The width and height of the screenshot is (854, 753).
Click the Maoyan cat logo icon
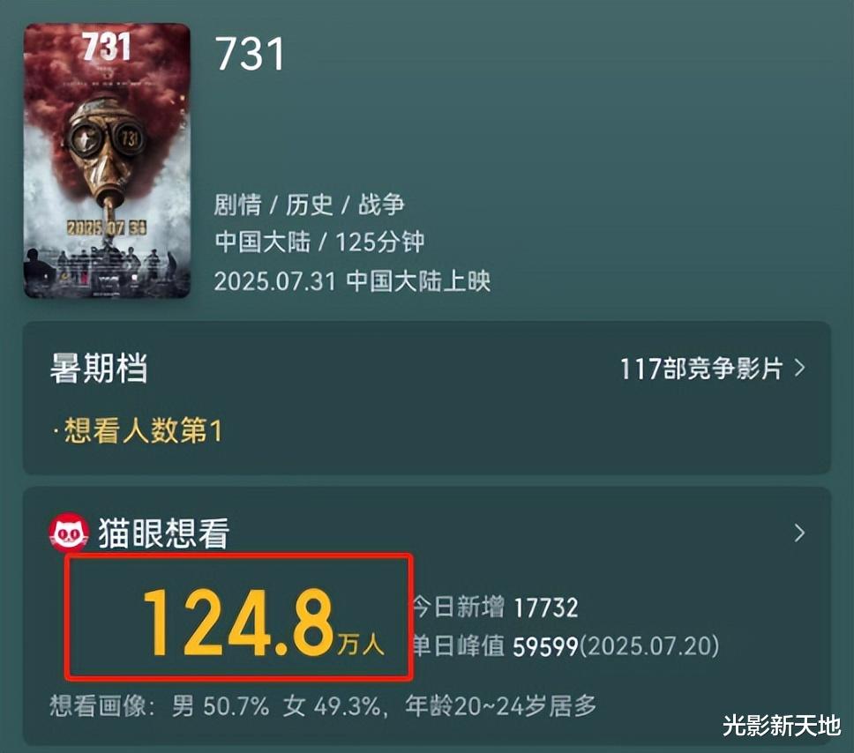(69, 533)
